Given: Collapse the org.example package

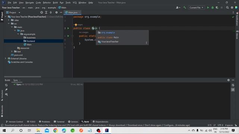Looking at the screenshot, I should (x=18, y=34).
